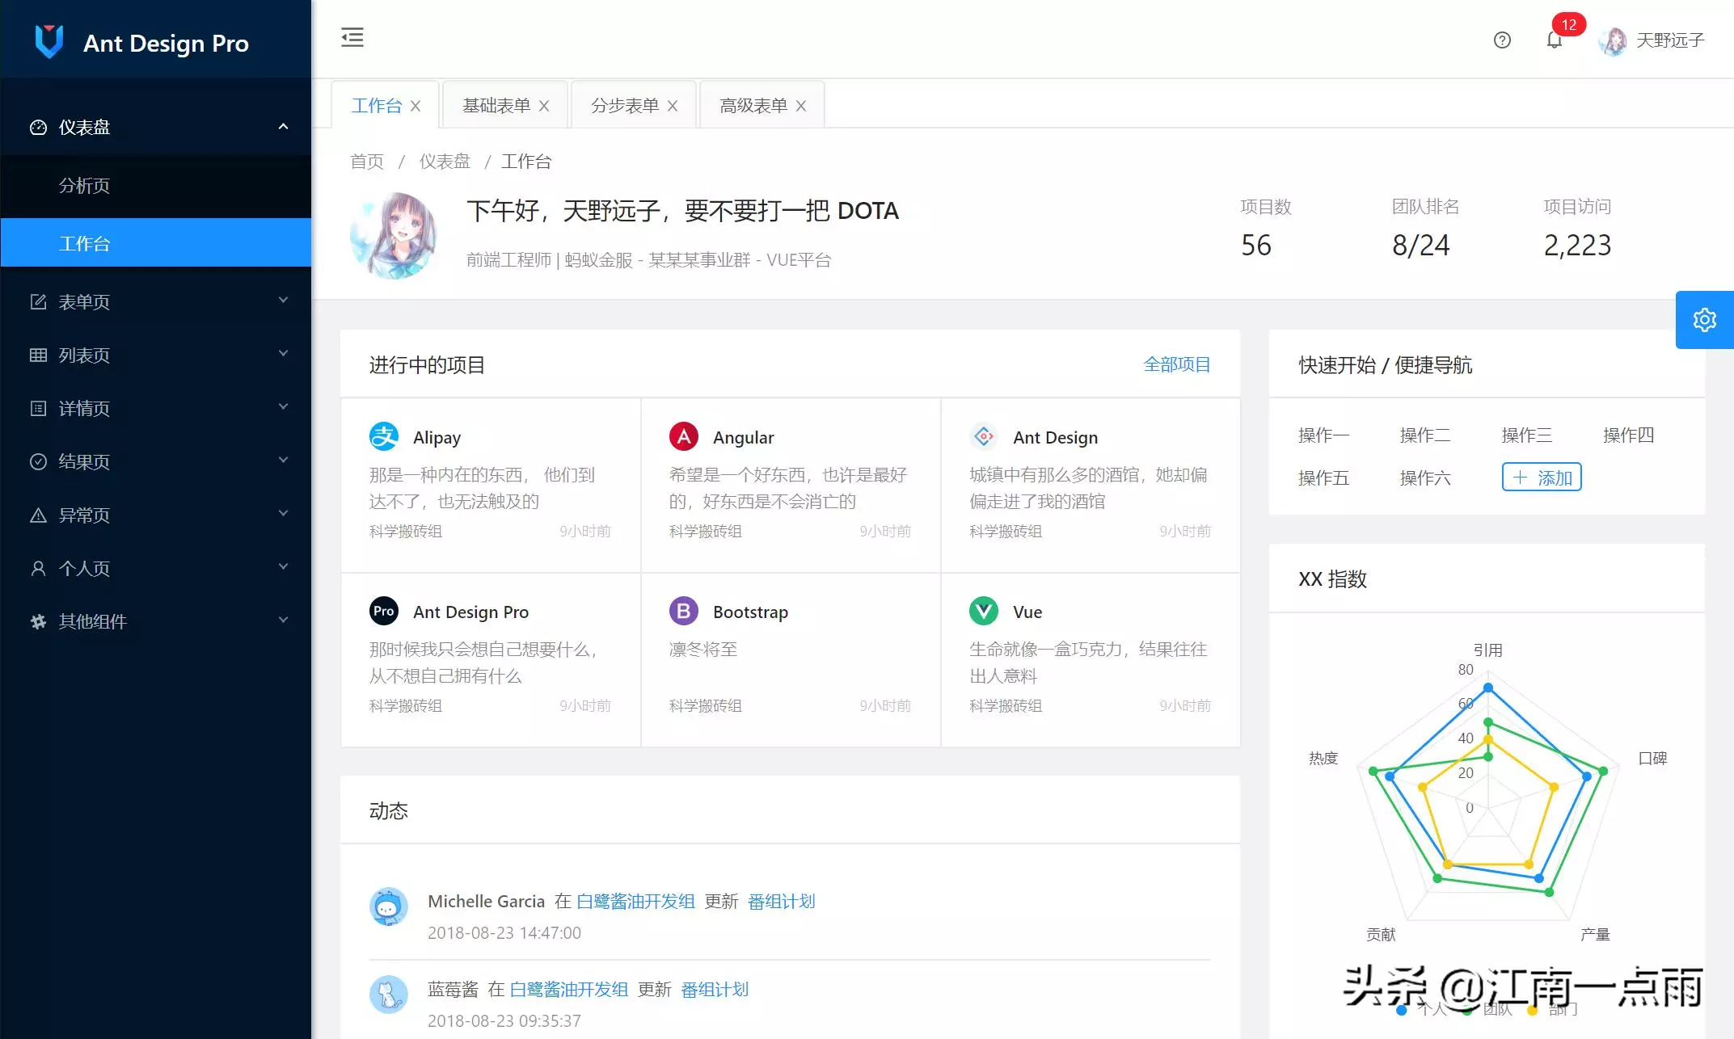
Task: Click the Vue project logo icon
Action: click(983, 611)
